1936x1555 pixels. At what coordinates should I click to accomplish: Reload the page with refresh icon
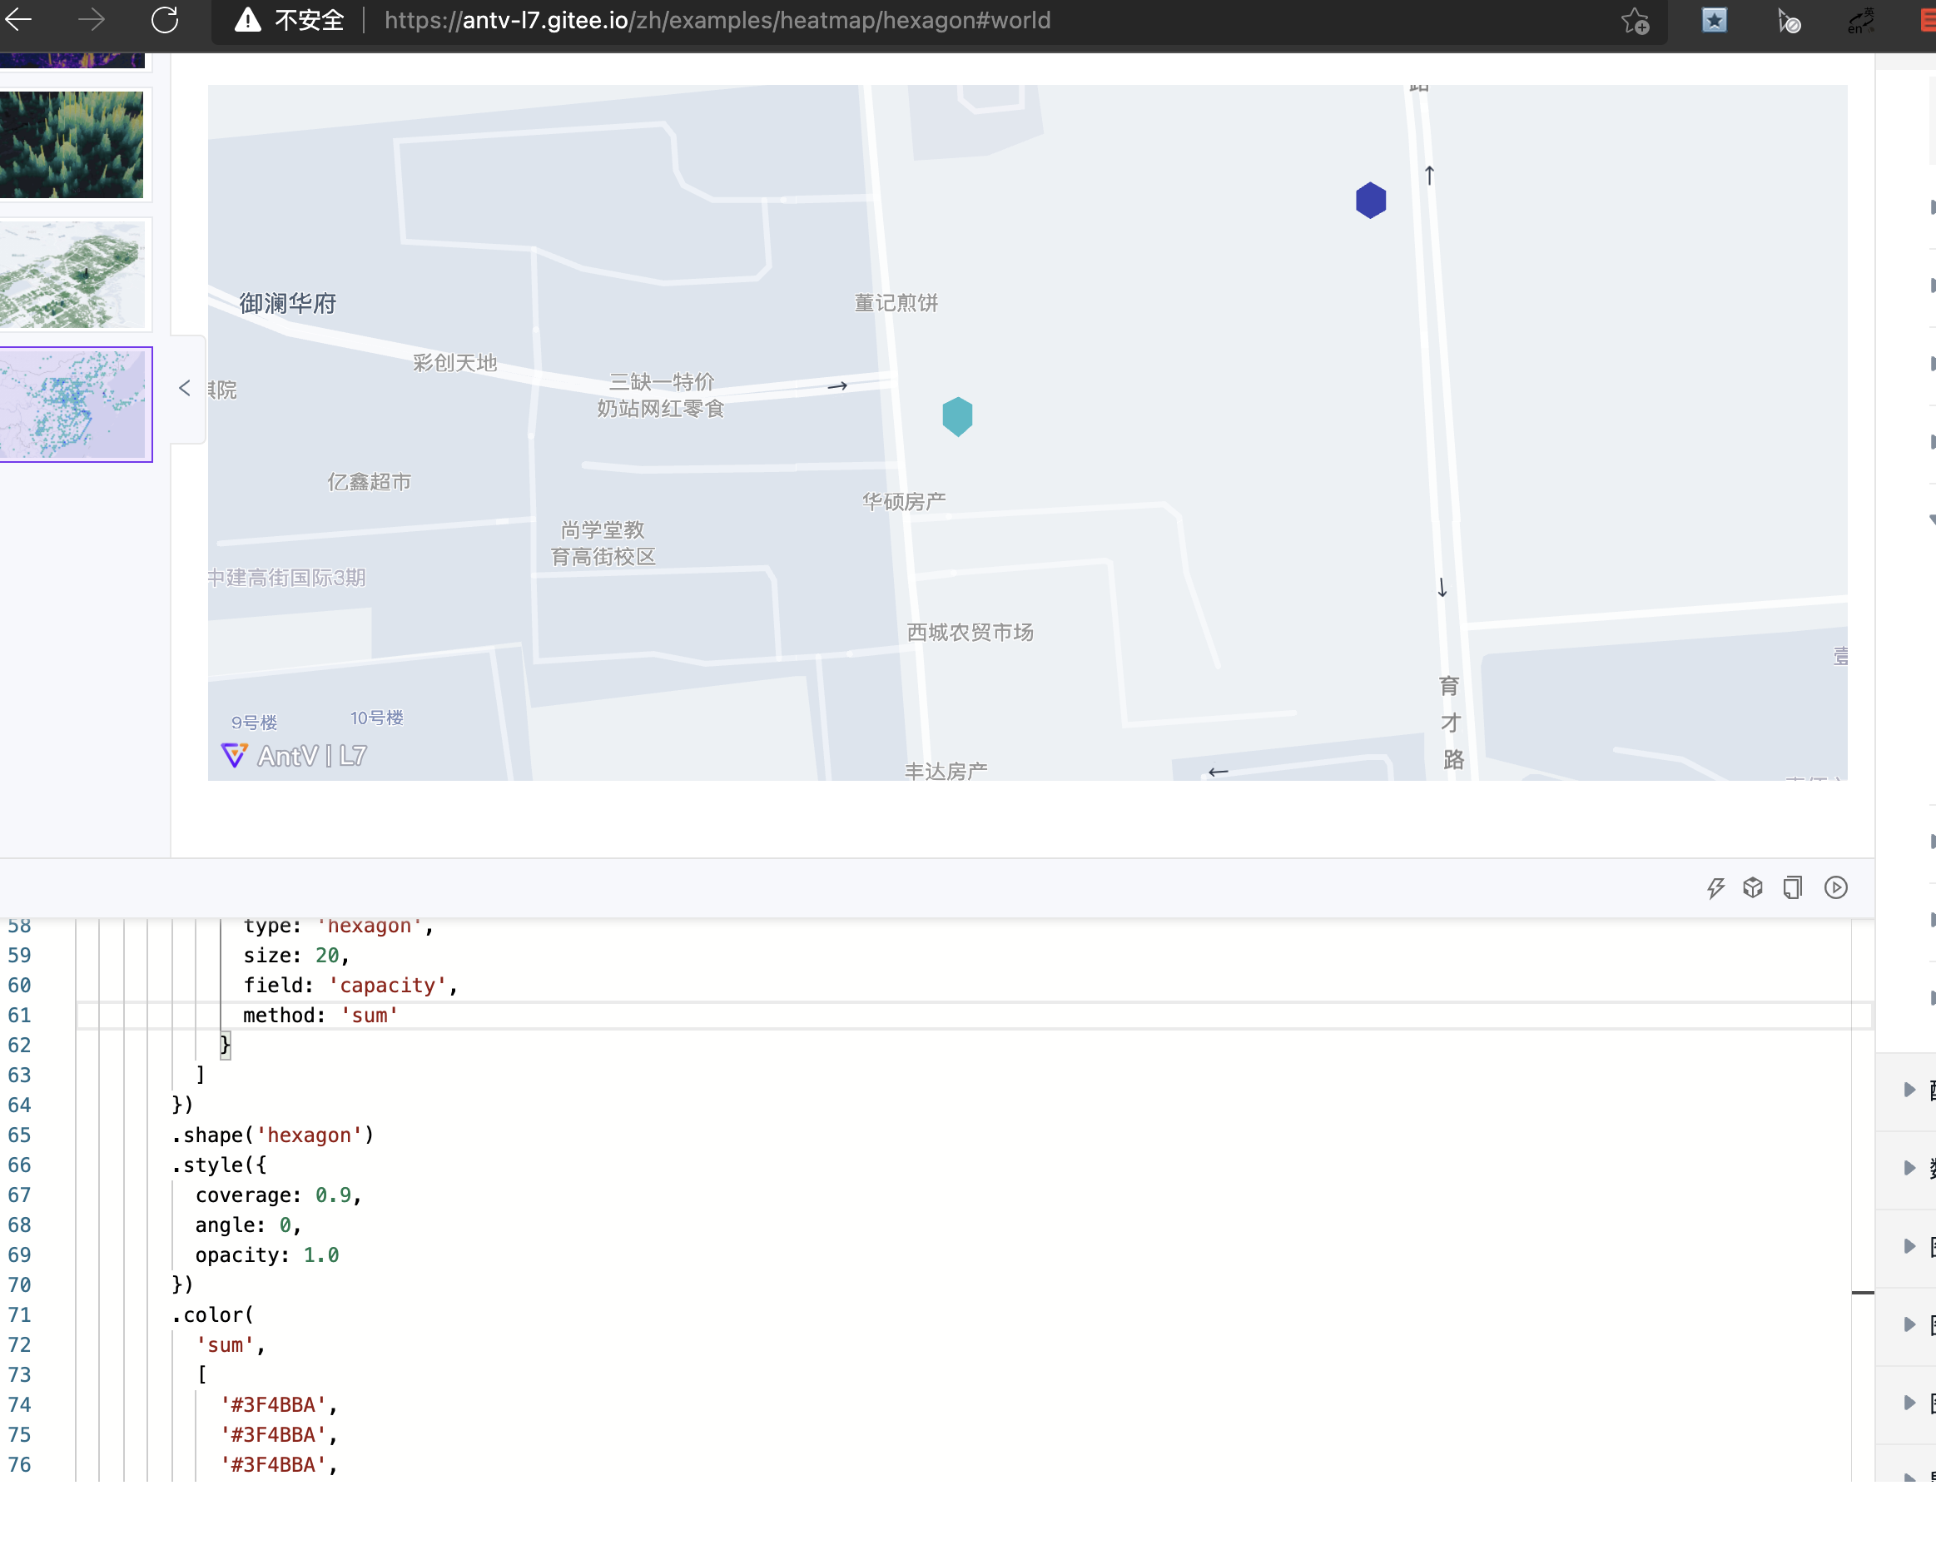pyautogui.click(x=164, y=20)
